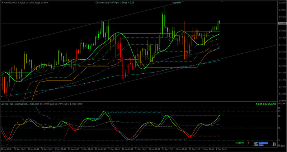Click the indicator scale level 50
This screenshot has width=287, height=152.
[x=279, y=128]
